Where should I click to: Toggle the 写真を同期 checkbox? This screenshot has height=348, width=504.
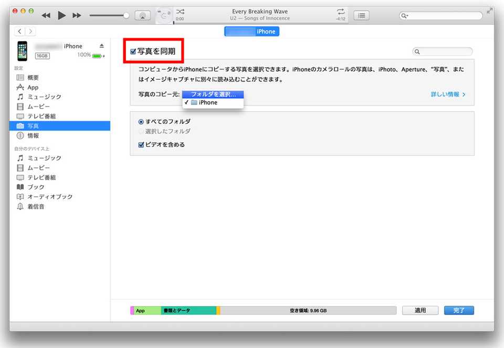click(133, 51)
